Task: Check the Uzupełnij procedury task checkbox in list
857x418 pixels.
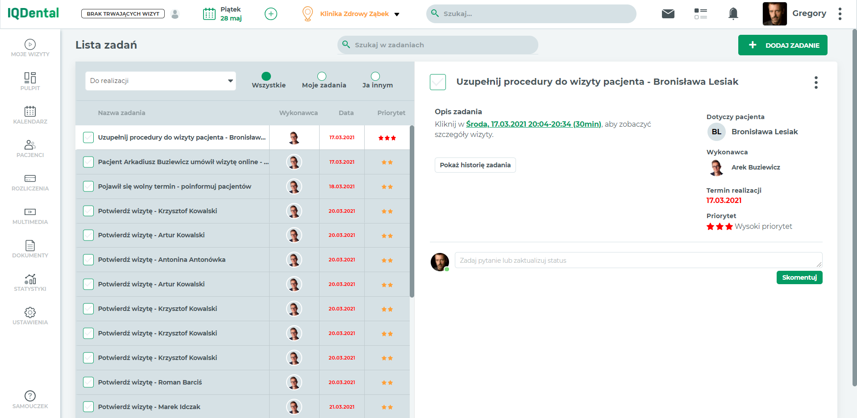Action: tap(88, 137)
